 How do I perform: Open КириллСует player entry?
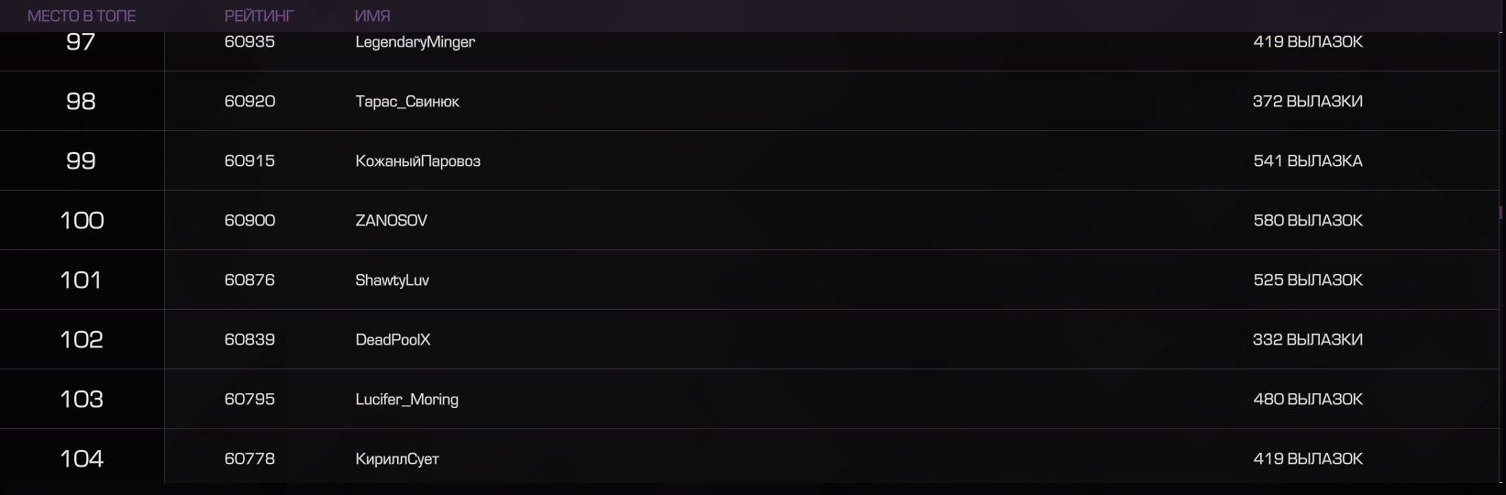[x=397, y=459]
